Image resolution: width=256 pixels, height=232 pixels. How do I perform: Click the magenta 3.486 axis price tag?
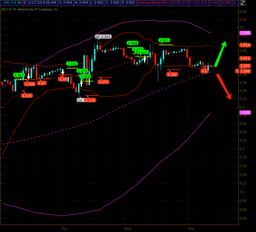click(x=245, y=32)
